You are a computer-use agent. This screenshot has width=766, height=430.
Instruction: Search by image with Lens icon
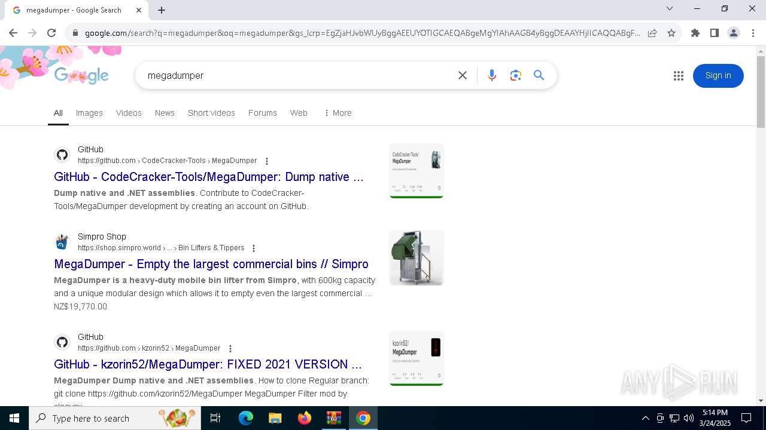pyautogui.click(x=516, y=75)
